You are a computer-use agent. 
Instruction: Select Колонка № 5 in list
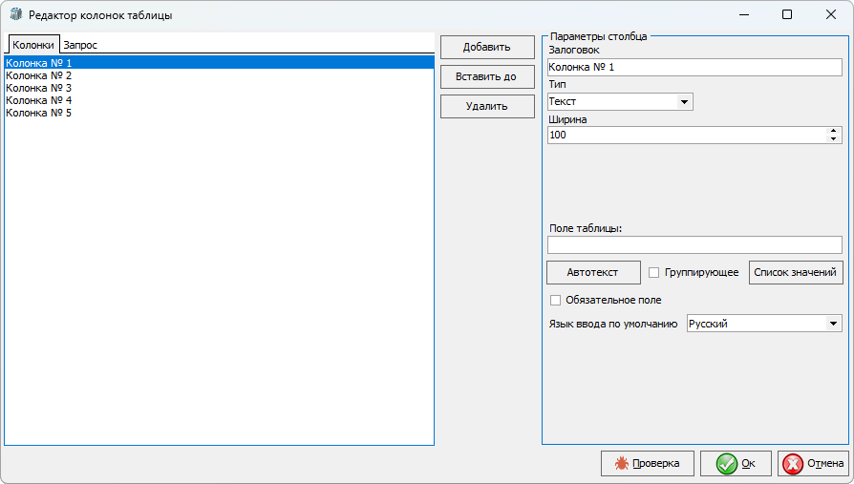[x=219, y=113]
